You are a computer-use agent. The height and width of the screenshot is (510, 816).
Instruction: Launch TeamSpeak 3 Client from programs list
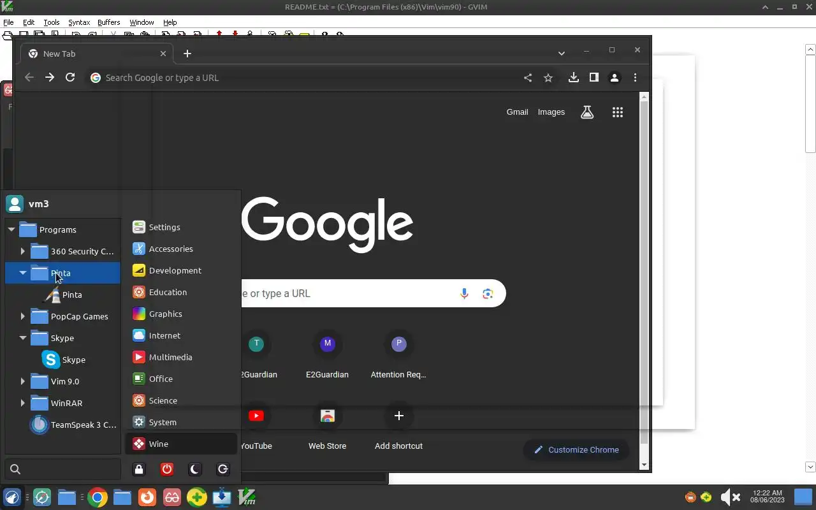click(74, 425)
